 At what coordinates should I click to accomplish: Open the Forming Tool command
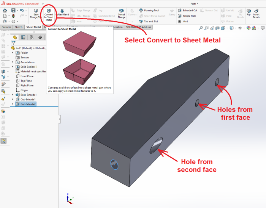(x=151, y=10)
